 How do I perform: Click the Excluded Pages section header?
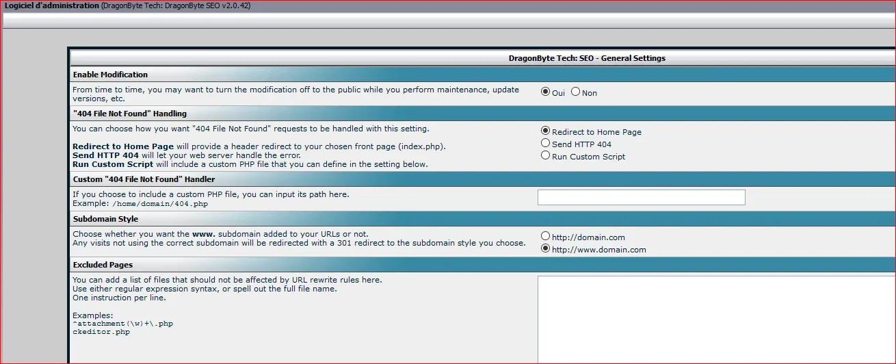coord(483,265)
